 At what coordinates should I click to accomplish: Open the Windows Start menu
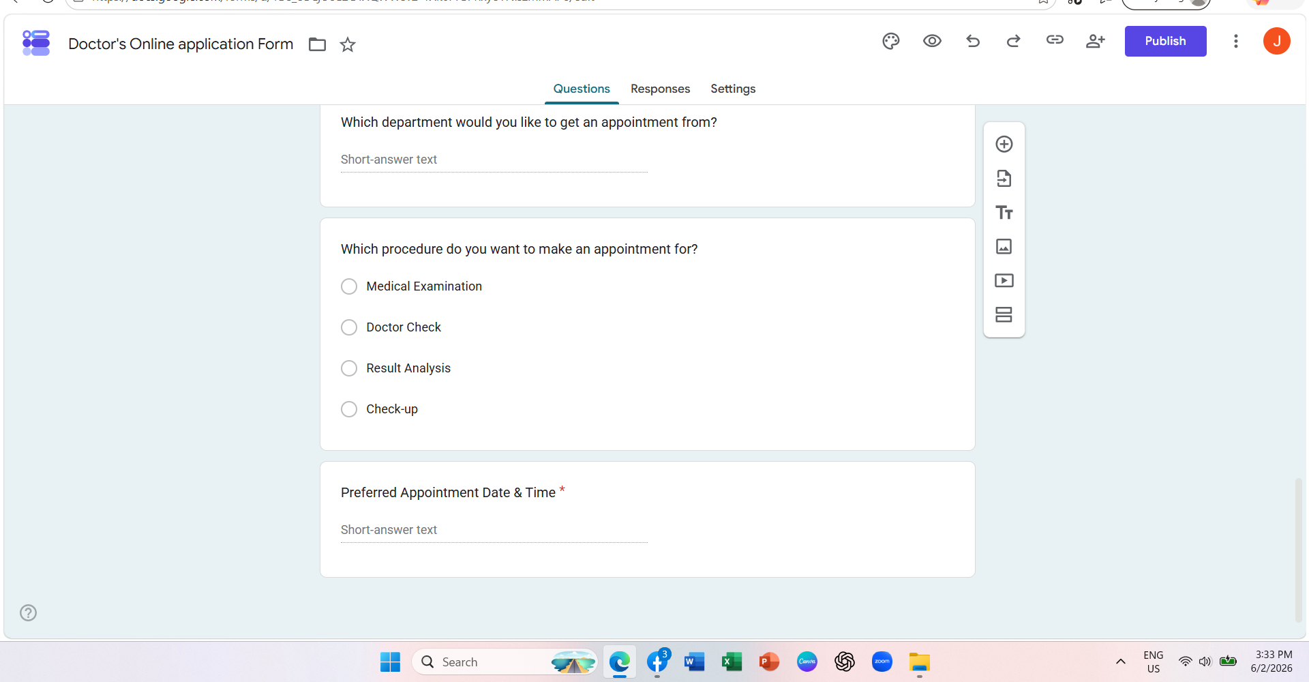point(391,662)
